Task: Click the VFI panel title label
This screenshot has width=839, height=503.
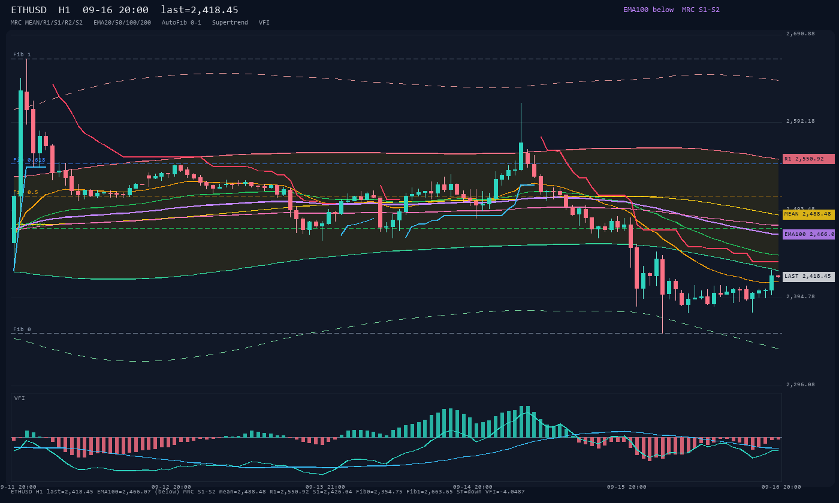Action: pos(20,398)
